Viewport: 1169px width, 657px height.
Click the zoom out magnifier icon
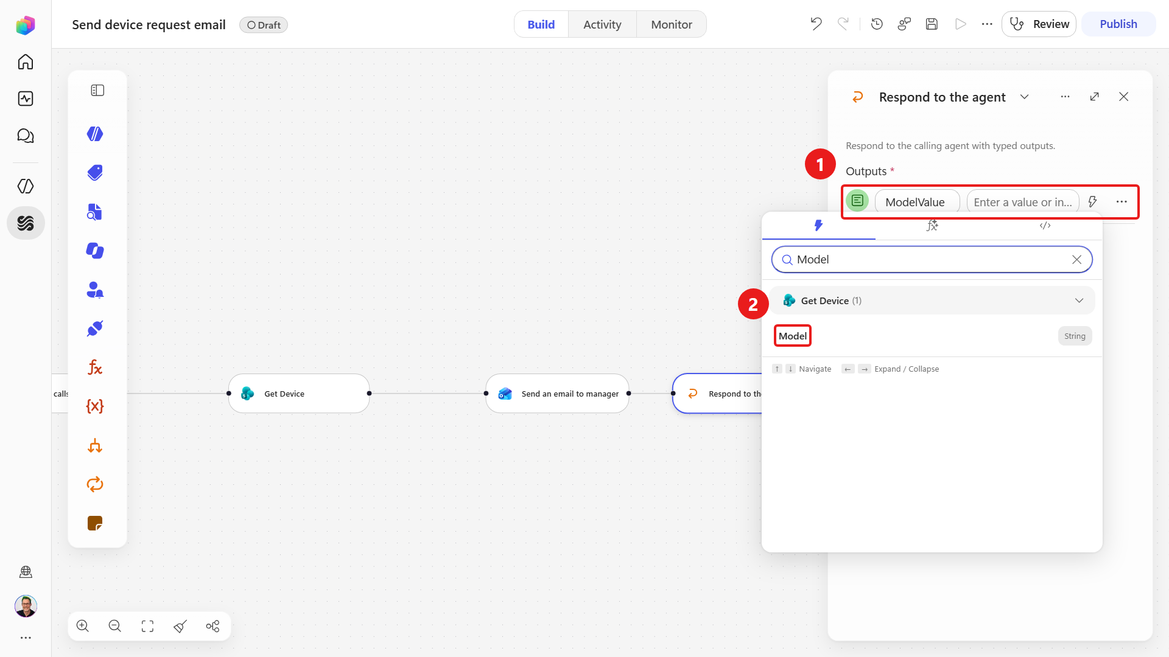click(x=115, y=626)
